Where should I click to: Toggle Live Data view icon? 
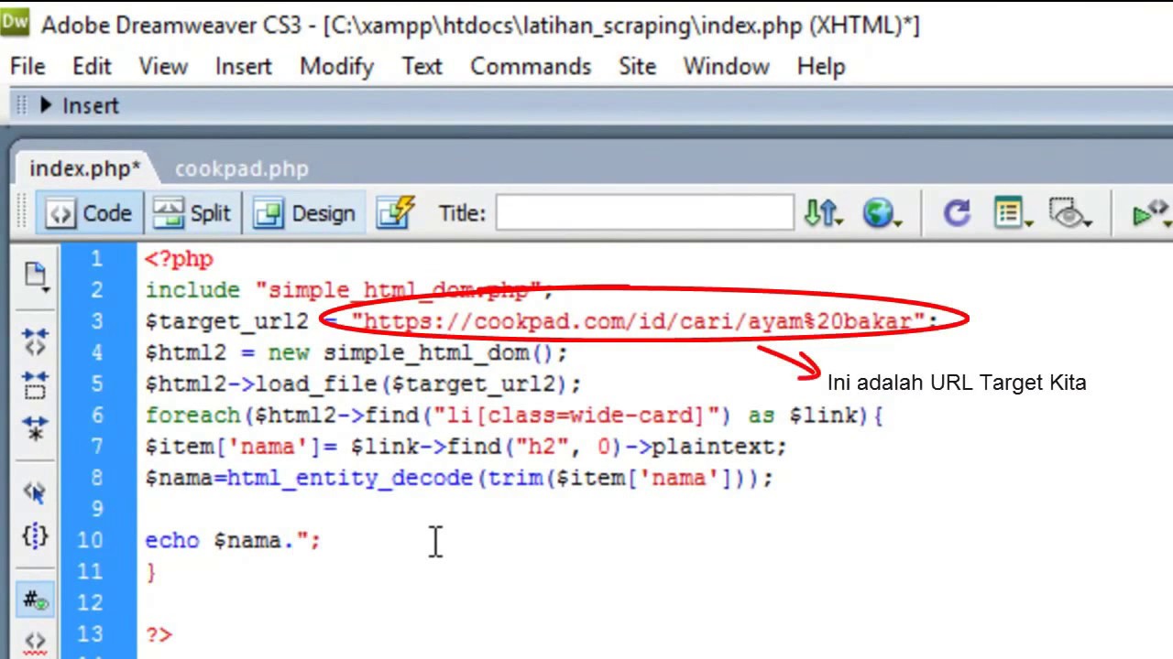click(396, 213)
